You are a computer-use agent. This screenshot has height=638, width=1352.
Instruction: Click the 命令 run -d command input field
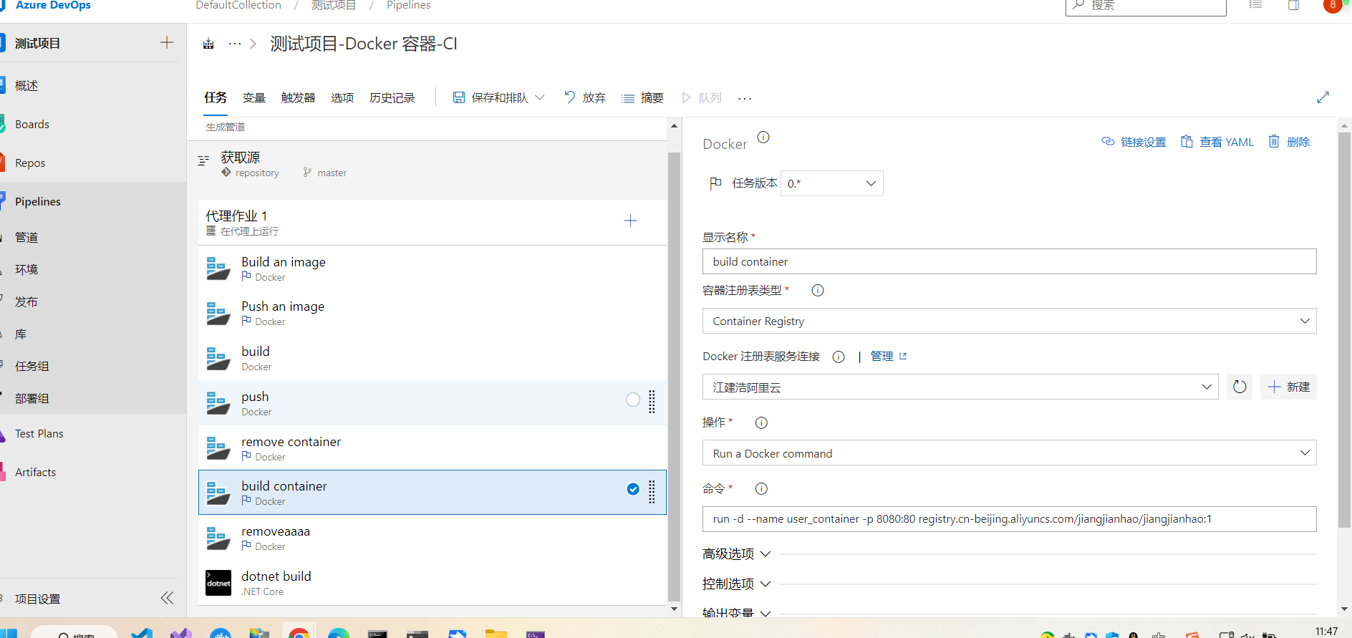(1009, 519)
